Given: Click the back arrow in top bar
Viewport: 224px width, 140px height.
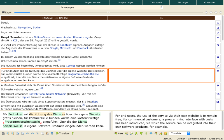Looking at the screenshot, I should (5, 3).
